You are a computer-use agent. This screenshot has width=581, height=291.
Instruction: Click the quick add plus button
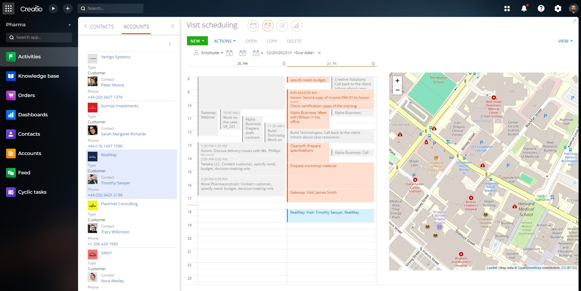pos(68,8)
